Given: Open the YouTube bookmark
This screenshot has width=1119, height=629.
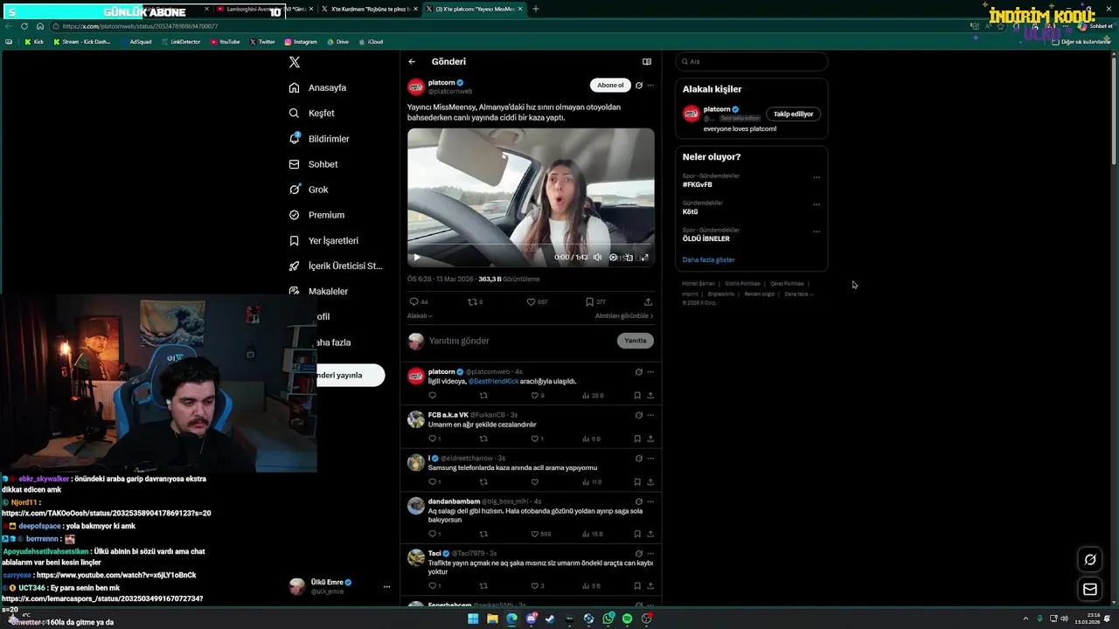Looking at the screenshot, I should coord(226,42).
